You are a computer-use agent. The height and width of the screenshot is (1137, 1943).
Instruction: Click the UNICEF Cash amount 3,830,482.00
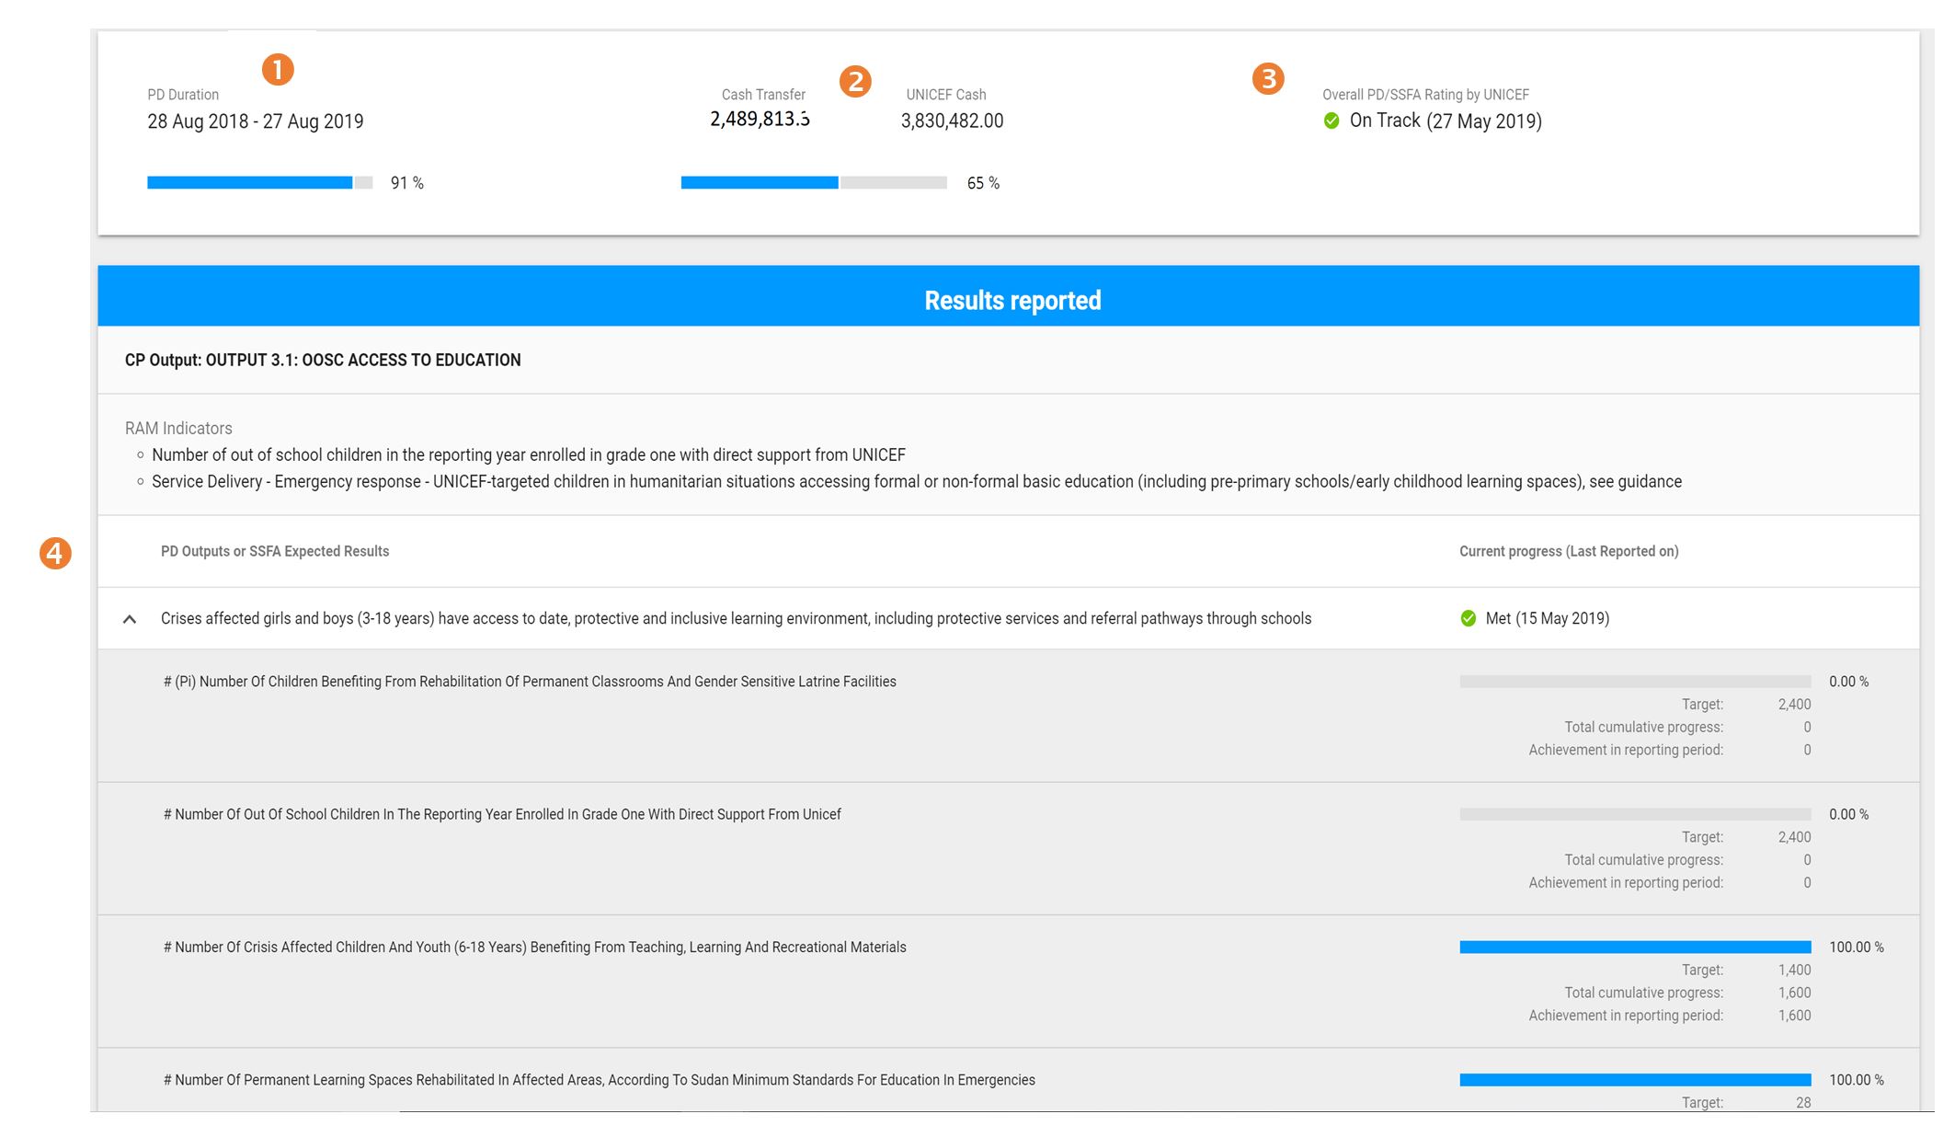[x=952, y=121]
